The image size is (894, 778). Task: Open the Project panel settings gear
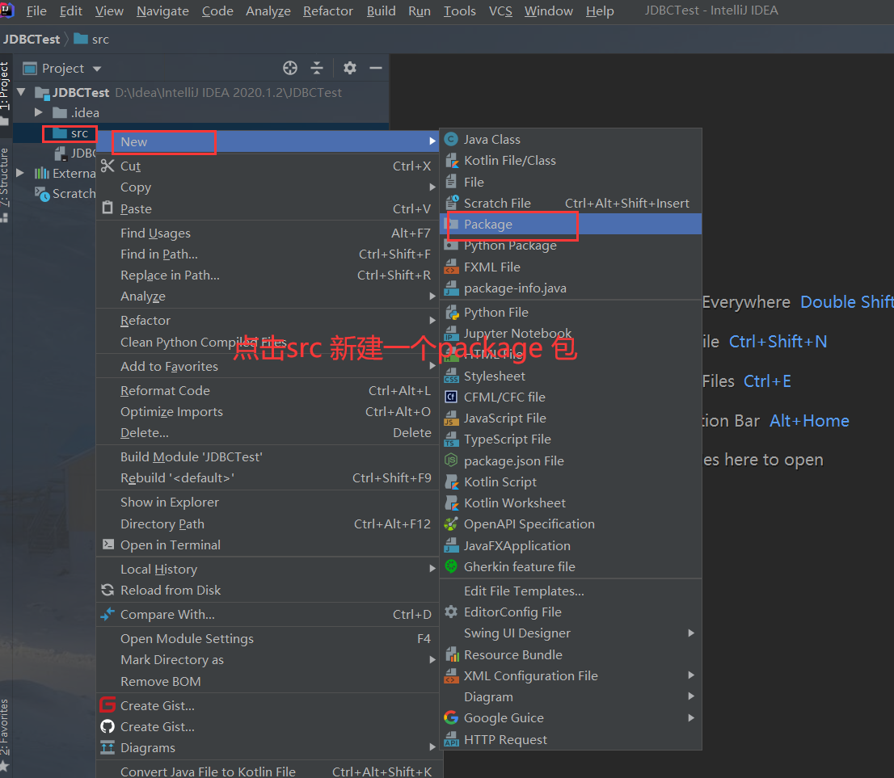349,68
